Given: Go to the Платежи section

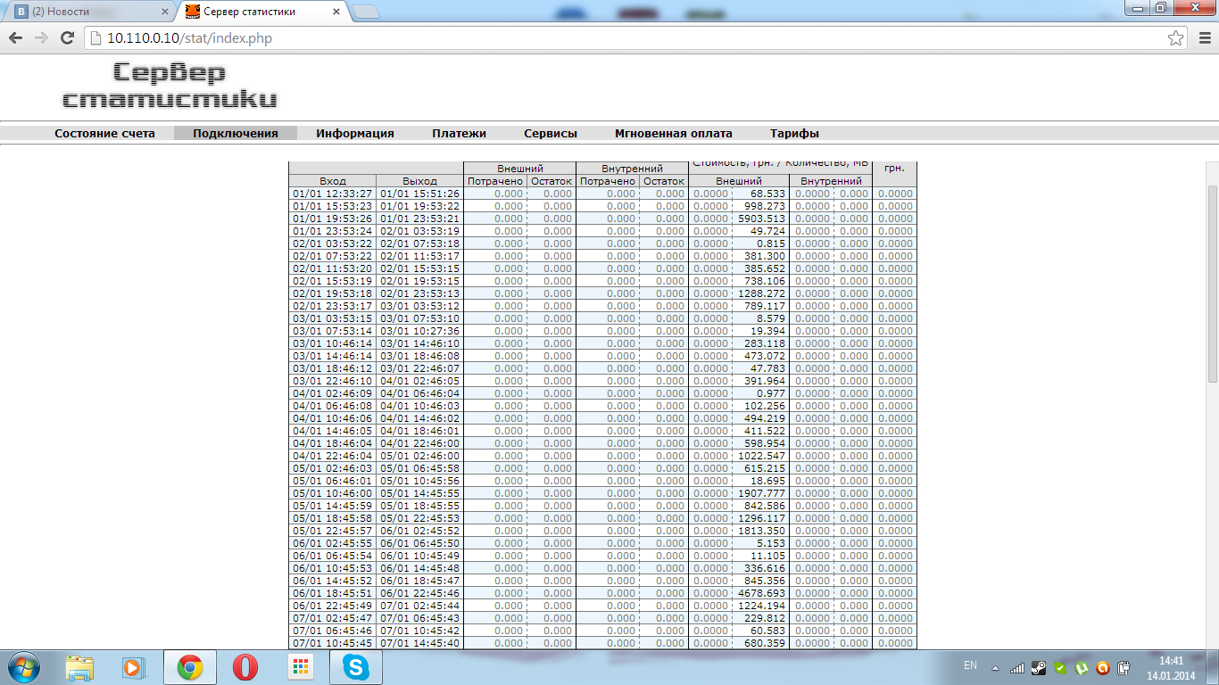Looking at the screenshot, I should (x=459, y=134).
